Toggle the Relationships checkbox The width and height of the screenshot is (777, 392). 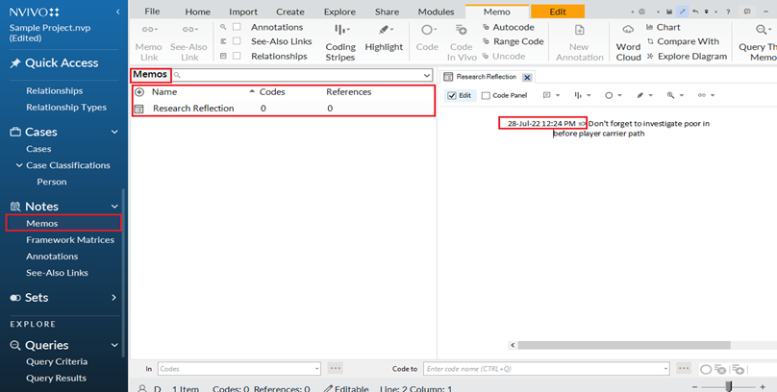237,56
